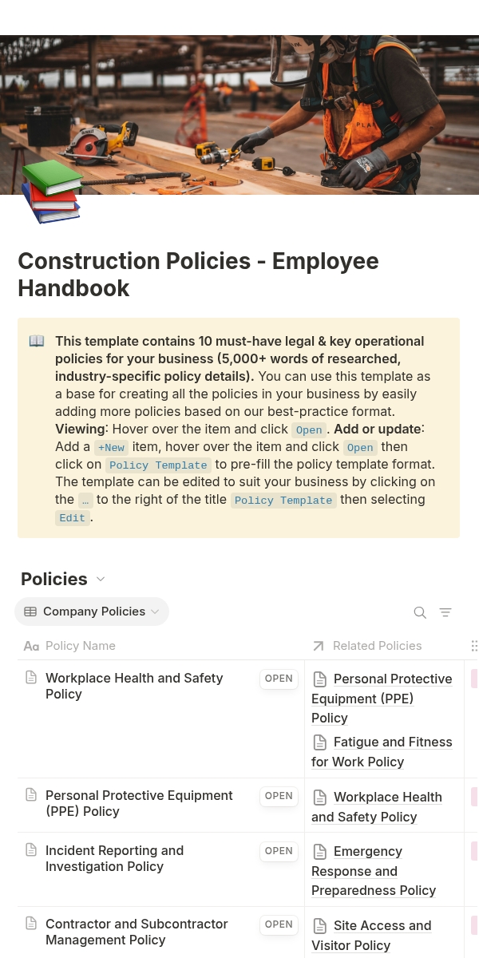Click page icon beside Workplace Health and Safety Policy
This screenshot has width=479, height=958.
[x=31, y=678]
